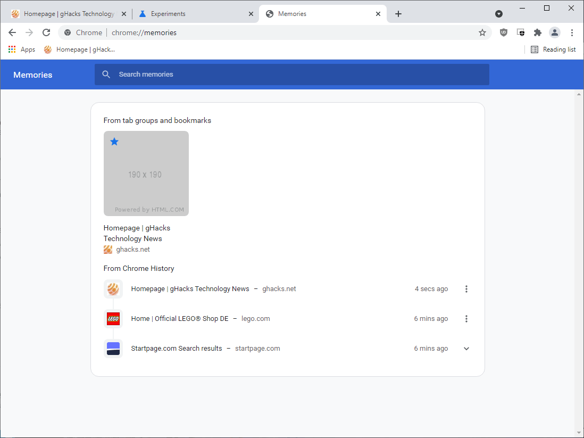Open the Chrome profile avatar
Image resolution: width=584 pixels, height=438 pixels.
click(555, 32)
